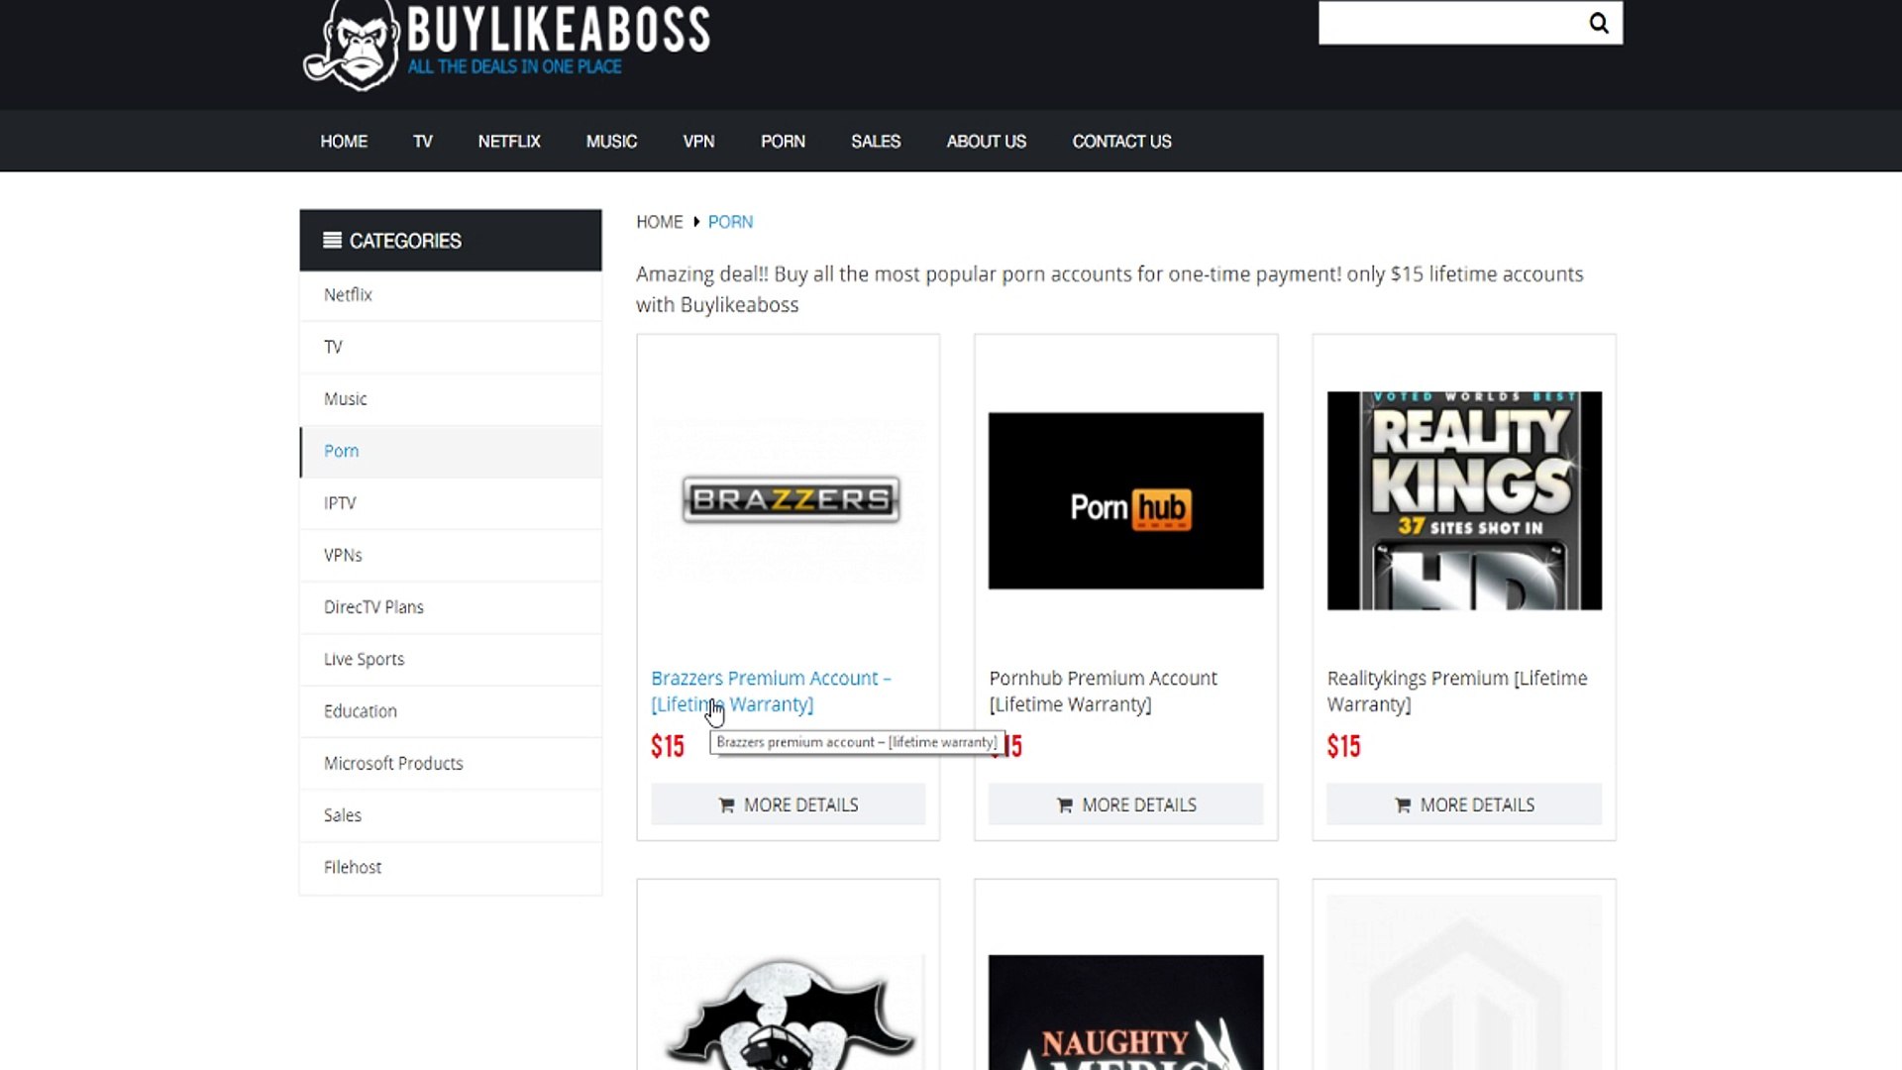Click CONTACT US in the top navigation
The image size is (1902, 1070).
(x=1121, y=142)
